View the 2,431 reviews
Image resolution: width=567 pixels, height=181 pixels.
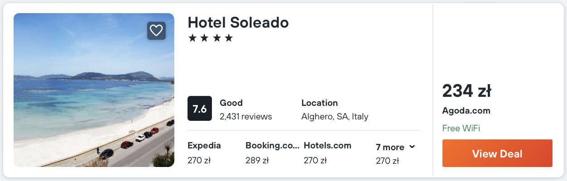click(245, 116)
